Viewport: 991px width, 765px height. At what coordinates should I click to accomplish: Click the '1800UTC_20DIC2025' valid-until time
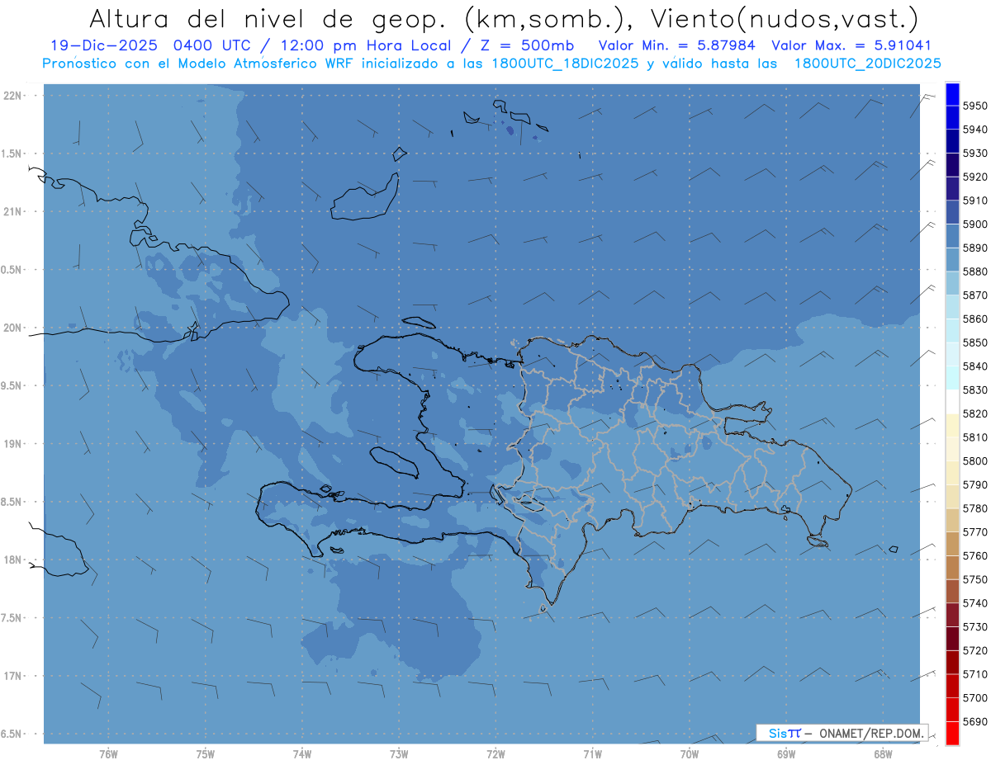tap(866, 64)
